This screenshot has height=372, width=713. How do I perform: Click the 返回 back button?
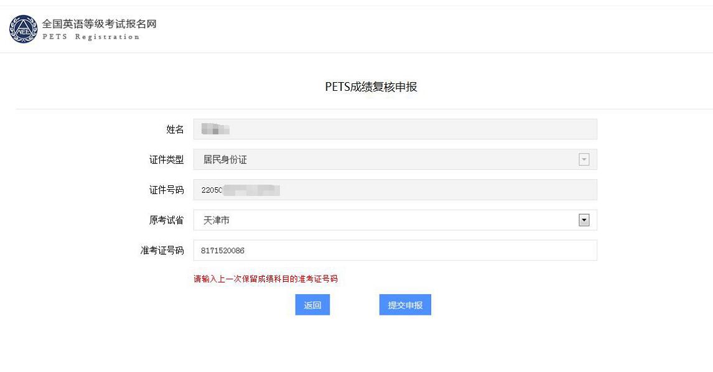(x=312, y=305)
